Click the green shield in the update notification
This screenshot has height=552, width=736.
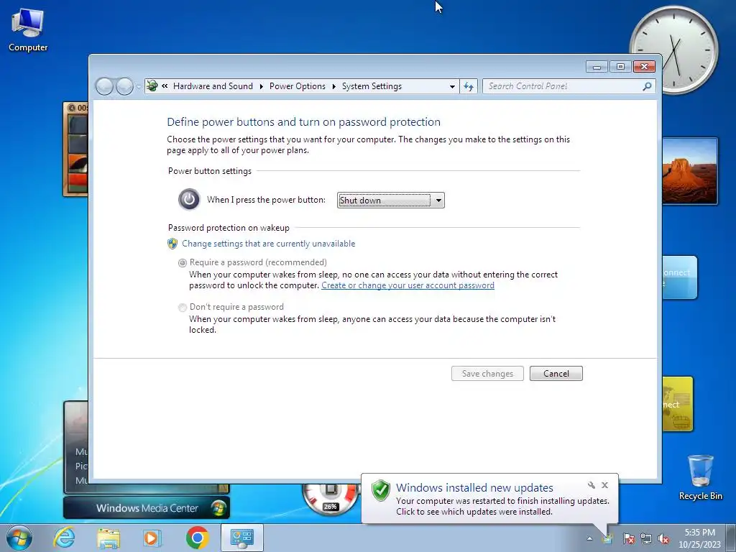381,490
